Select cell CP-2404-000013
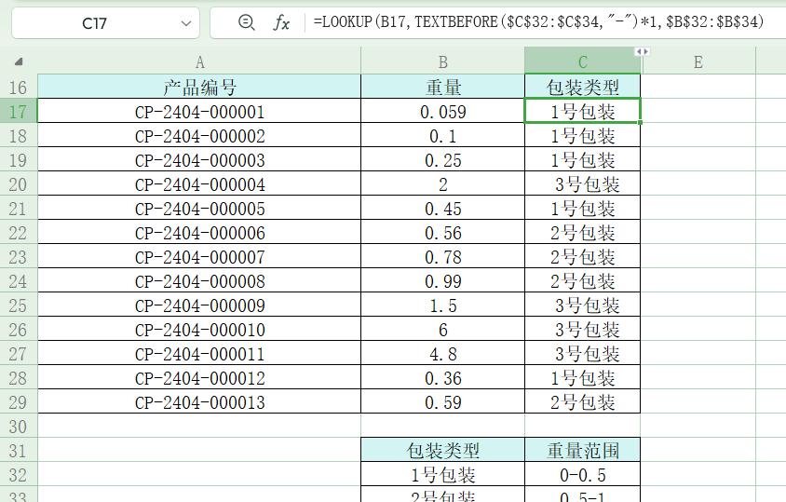Viewport: 786px width, 502px height. click(199, 401)
